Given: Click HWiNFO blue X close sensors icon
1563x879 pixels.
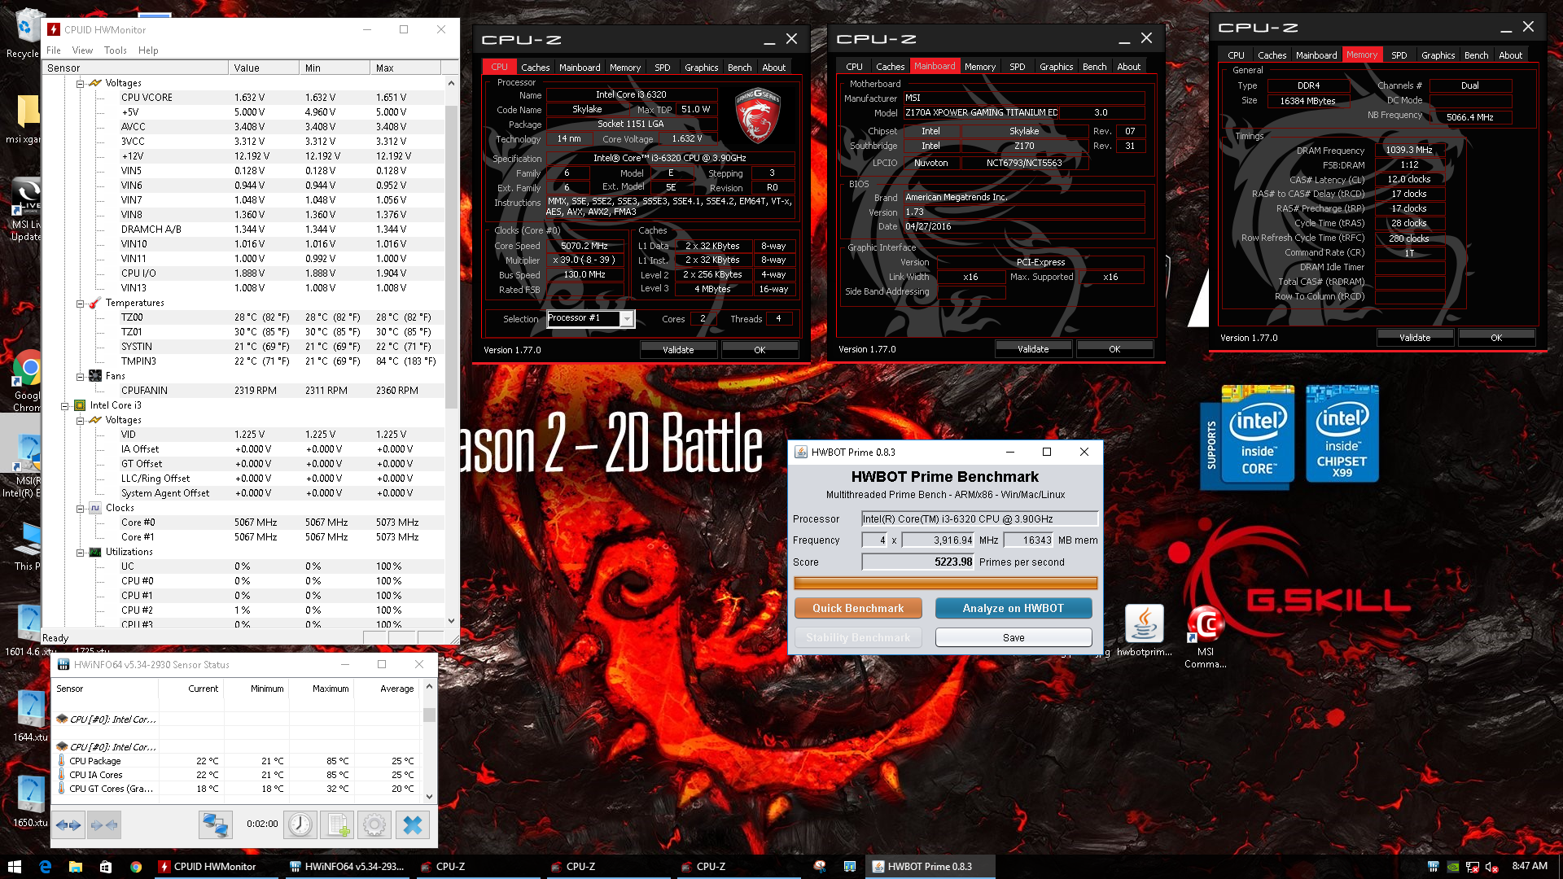Looking at the screenshot, I should (413, 825).
